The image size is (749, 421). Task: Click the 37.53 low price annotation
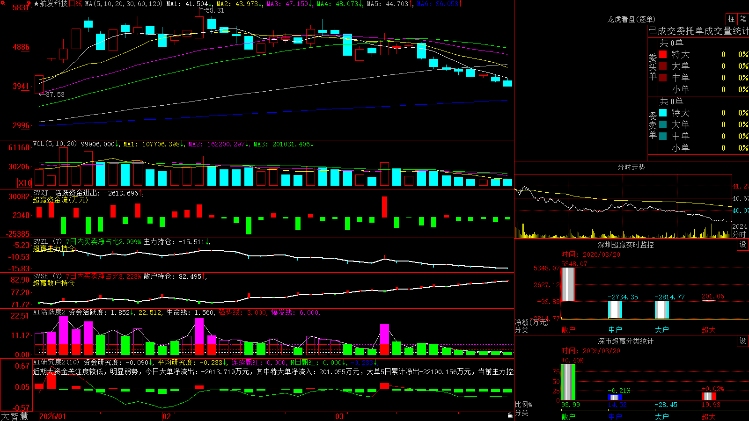pyautogui.click(x=55, y=94)
